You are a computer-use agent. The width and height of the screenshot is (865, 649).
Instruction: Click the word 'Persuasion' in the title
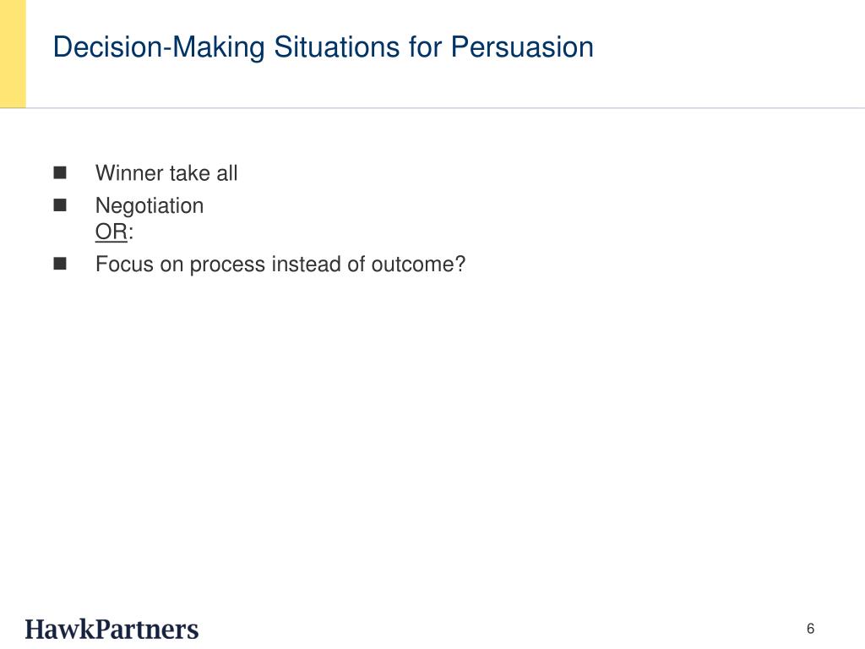coord(522,47)
